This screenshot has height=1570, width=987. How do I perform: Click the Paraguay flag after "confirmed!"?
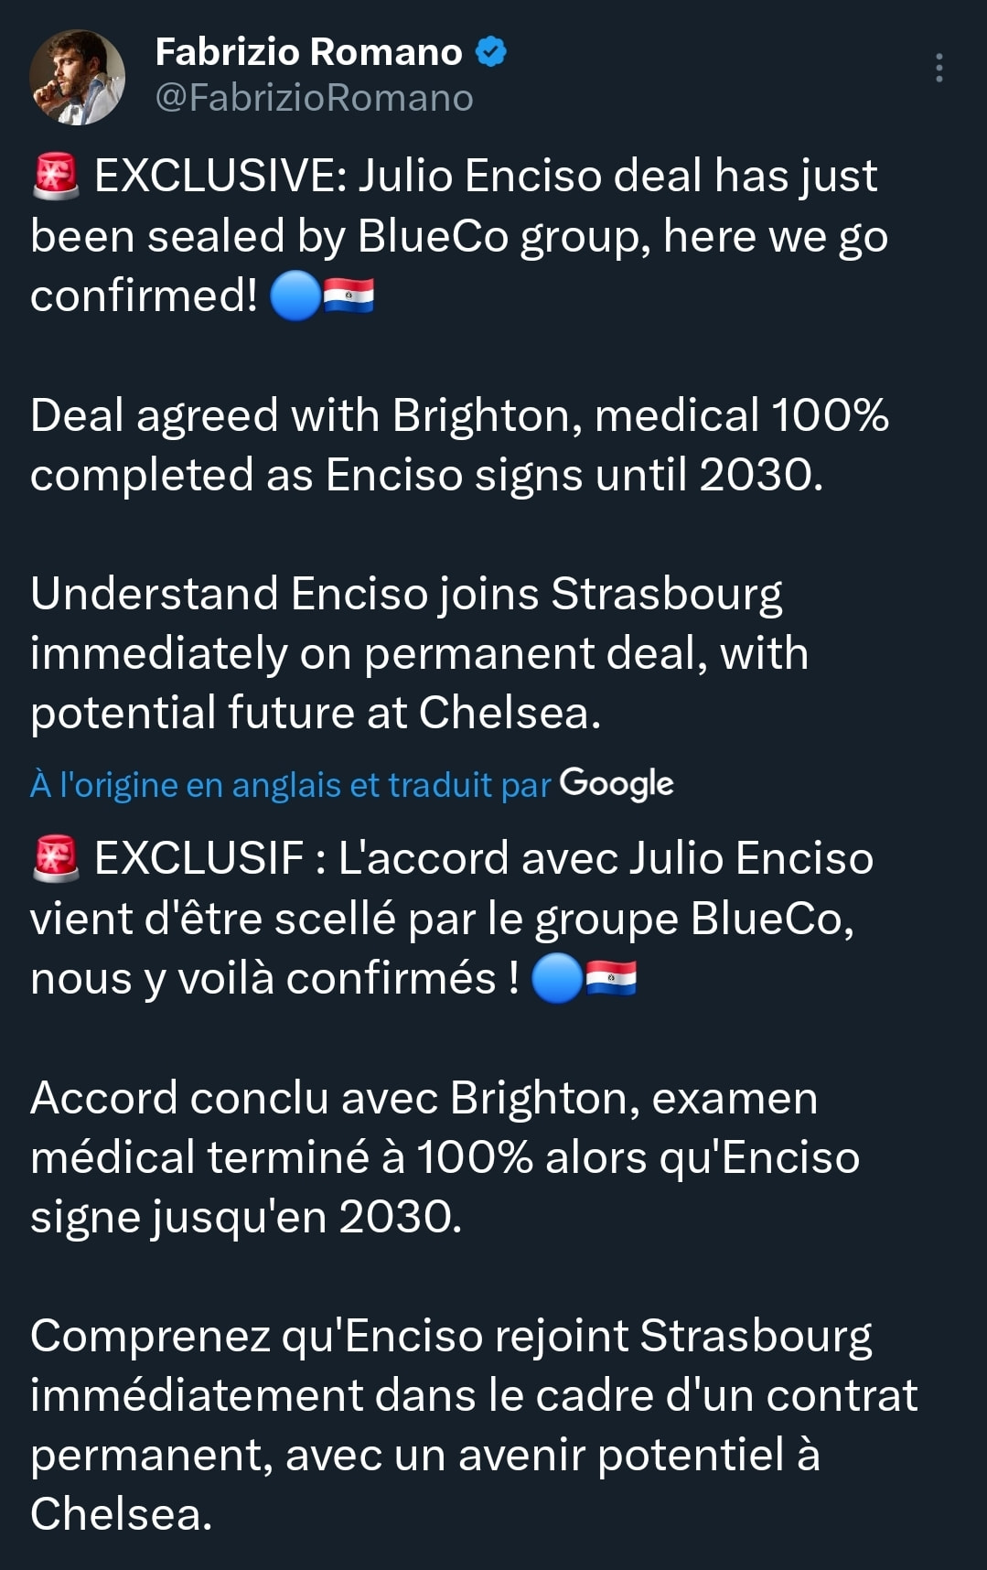point(349,296)
